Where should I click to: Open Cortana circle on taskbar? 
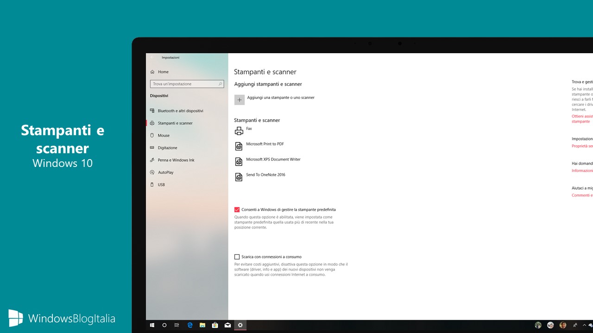(x=164, y=325)
